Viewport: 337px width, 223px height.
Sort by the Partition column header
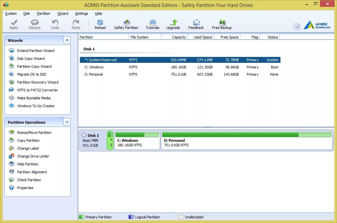click(x=103, y=37)
